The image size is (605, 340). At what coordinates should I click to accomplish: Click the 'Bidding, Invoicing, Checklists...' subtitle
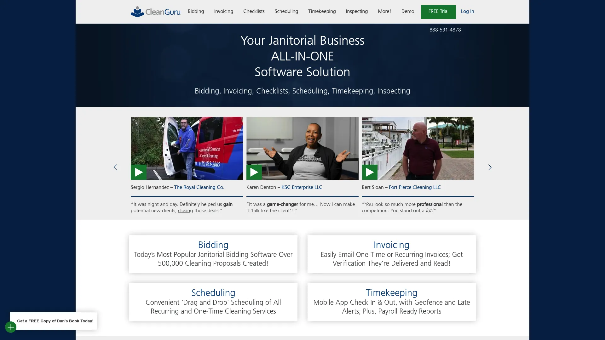point(302,91)
